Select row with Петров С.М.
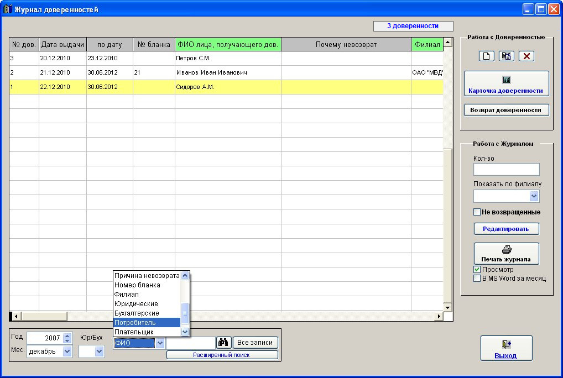 [x=226, y=58]
